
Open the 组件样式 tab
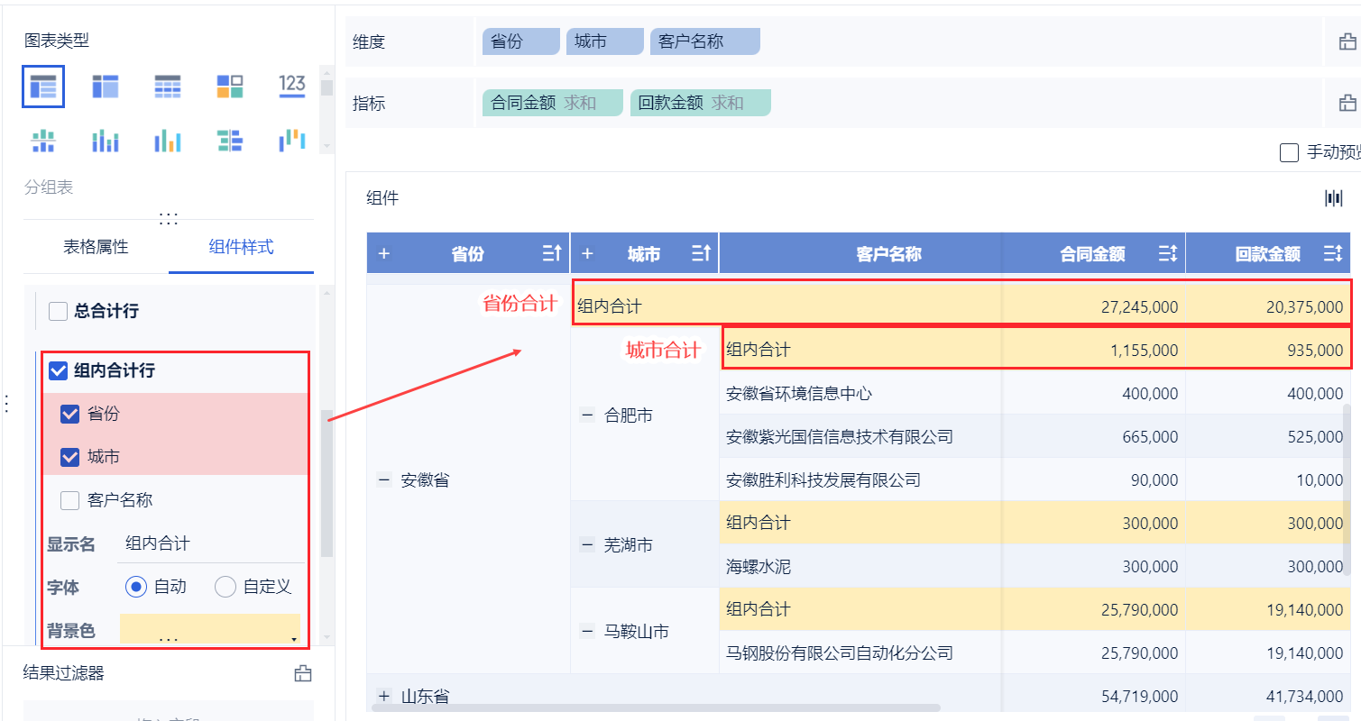pos(241,247)
